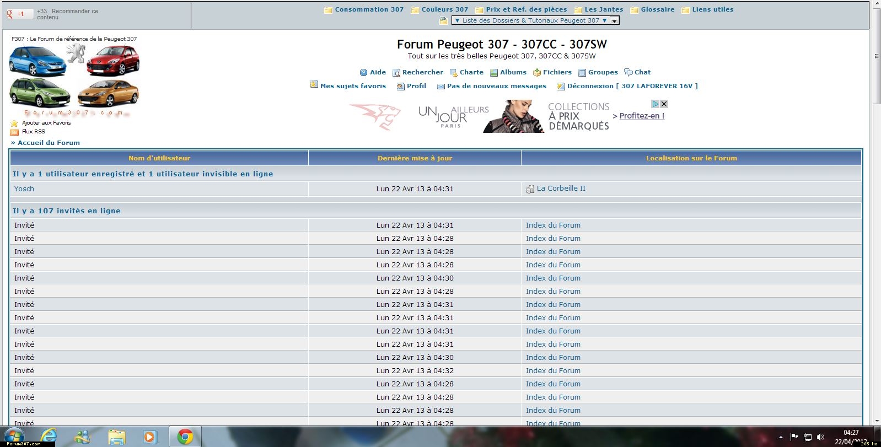Open the Albums gallery icon
Viewport: 881px width, 447px height.
click(494, 72)
